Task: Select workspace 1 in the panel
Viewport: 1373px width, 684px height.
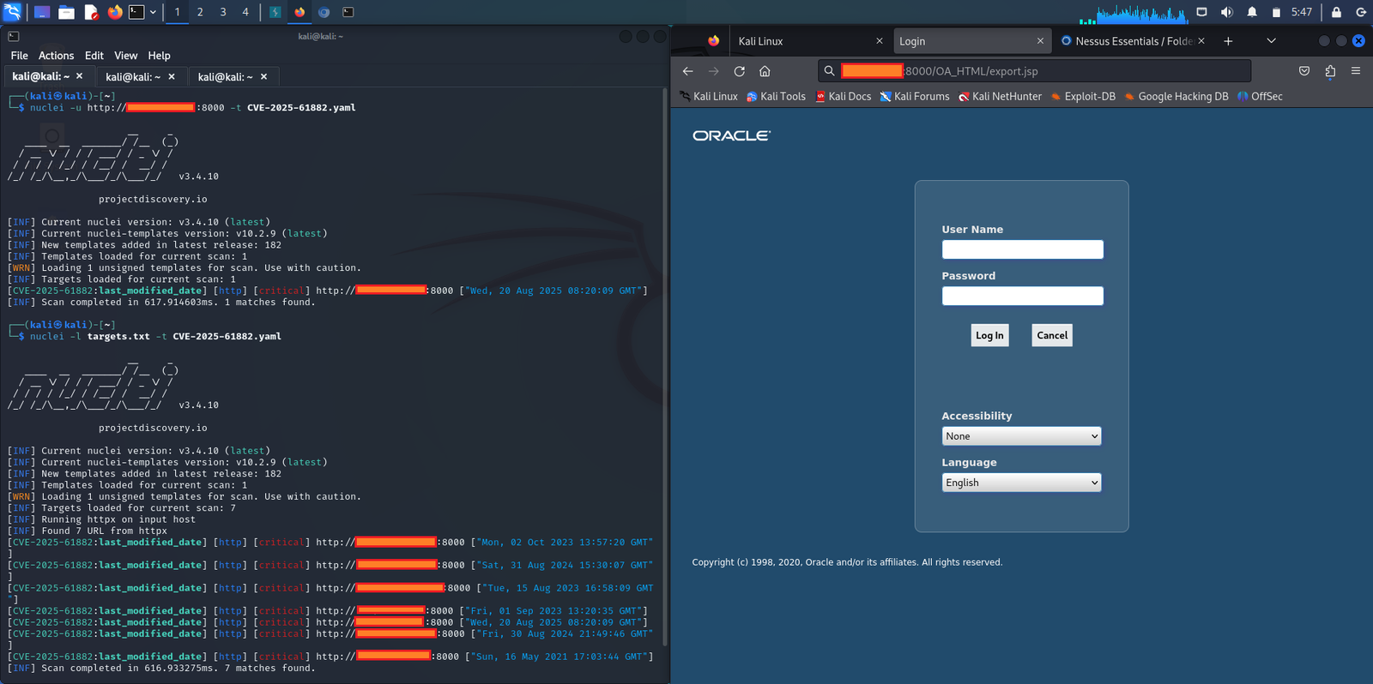Action: point(178,12)
